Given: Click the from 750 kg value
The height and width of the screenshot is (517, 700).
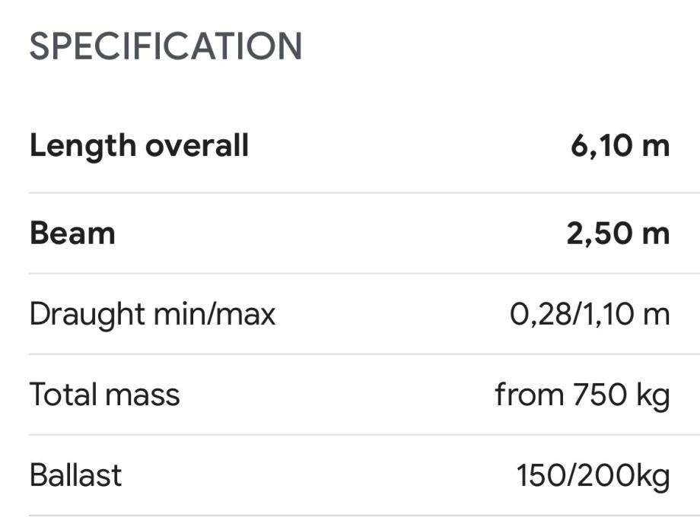Looking at the screenshot, I should click(582, 395).
